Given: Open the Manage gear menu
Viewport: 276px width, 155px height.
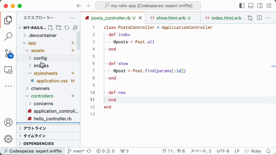Looking at the screenshot, I should pyautogui.click(x=8, y=139).
